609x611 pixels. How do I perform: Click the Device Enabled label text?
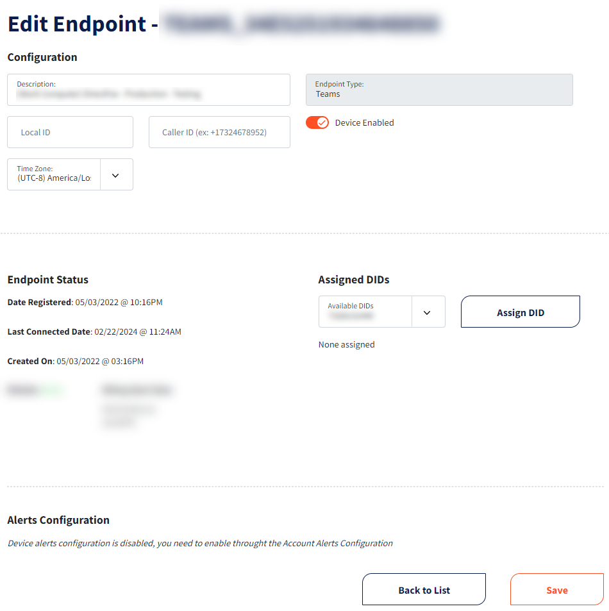[x=364, y=122]
